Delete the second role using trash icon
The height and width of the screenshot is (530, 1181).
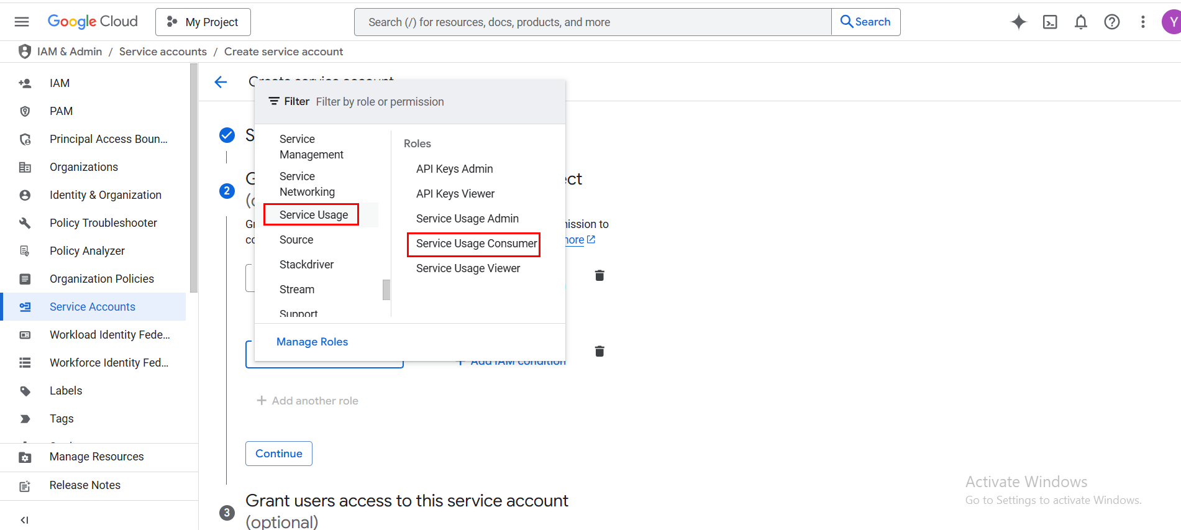pyautogui.click(x=599, y=351)
